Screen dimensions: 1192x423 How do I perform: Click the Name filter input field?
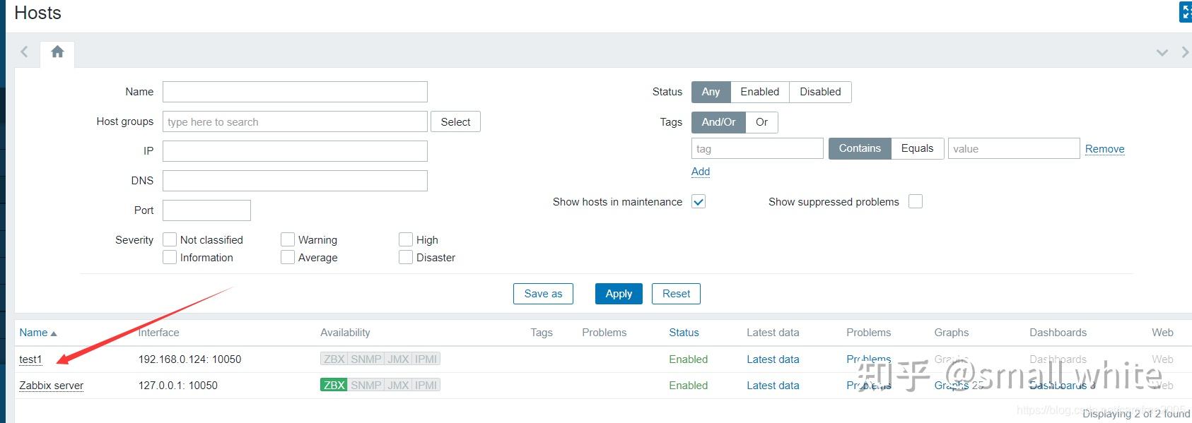pos(295,92)
